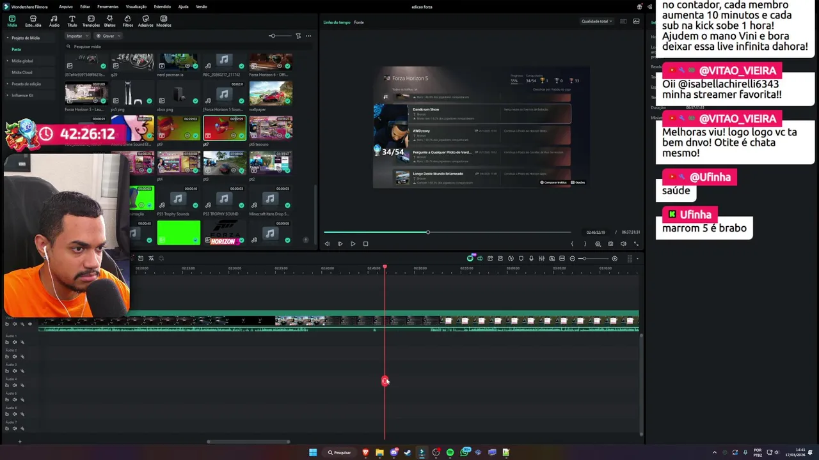
Task: Mute the Áudio 7 track
Action: tap(15, 429)
